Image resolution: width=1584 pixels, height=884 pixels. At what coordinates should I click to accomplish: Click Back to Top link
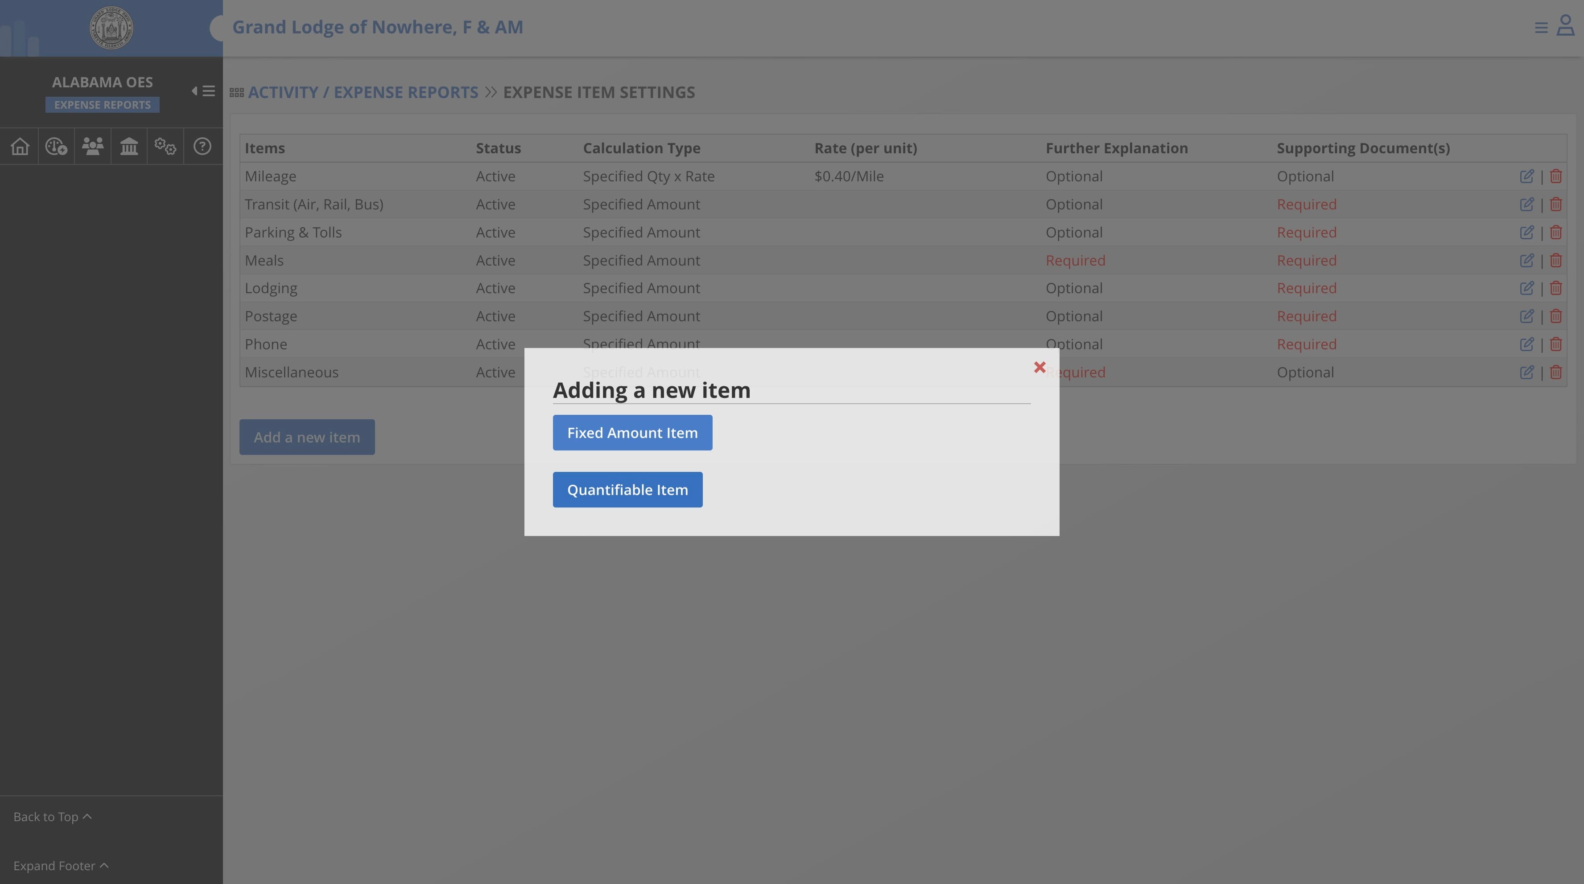click(52, 816)
